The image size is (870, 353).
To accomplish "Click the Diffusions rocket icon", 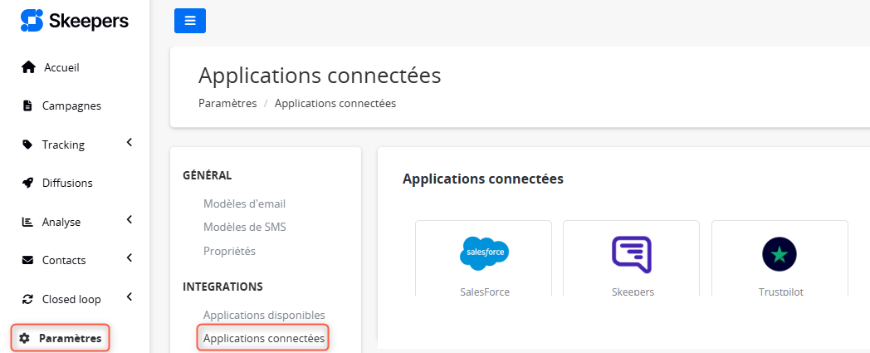I will (x=27, y=183).
